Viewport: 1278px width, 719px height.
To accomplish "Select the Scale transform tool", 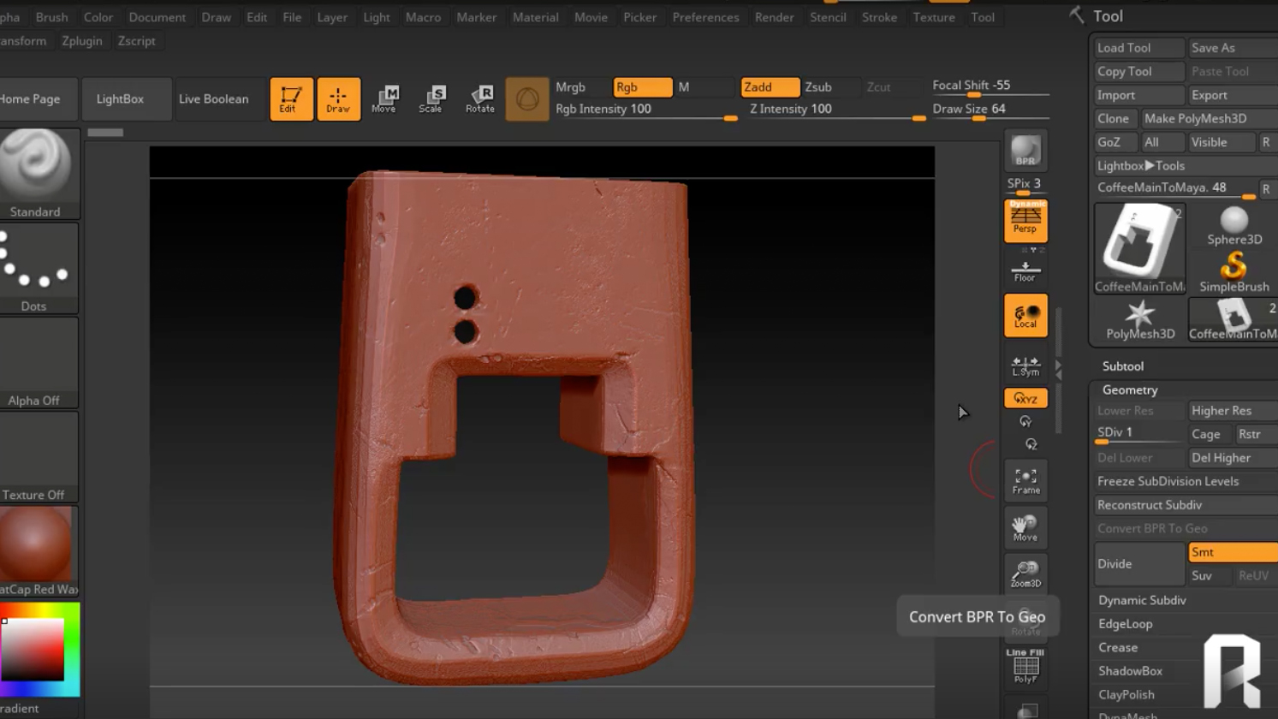I will tap(431, 98).
